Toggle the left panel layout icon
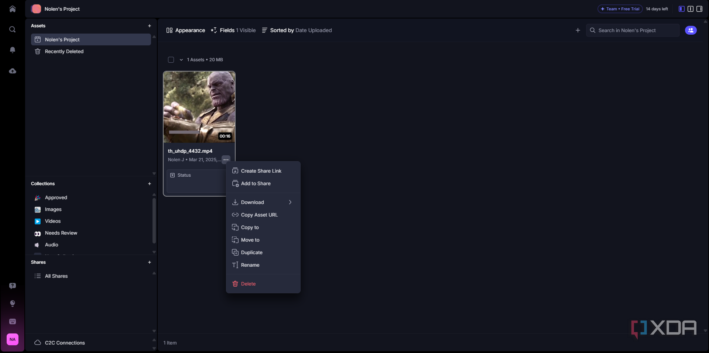The height and width of the screenshot is (353, 709). pos(682,9)
